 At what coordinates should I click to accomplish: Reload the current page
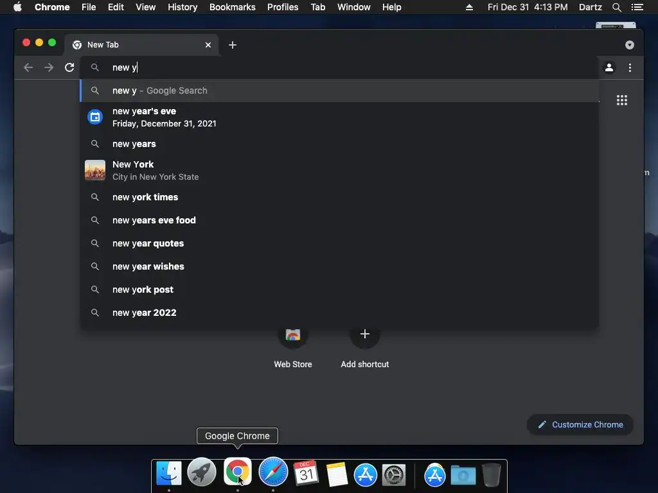[x=69, y=67]
